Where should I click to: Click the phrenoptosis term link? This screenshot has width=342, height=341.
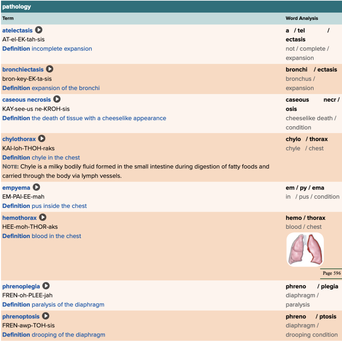[x=21, y=316]
